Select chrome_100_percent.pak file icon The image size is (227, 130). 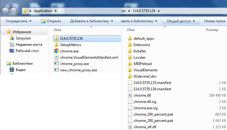[130, 114]
